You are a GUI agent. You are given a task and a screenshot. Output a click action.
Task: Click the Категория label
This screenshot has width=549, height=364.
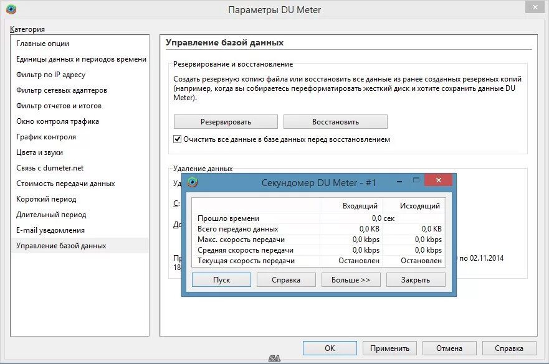pyautogui.click(x=27, y=29)
